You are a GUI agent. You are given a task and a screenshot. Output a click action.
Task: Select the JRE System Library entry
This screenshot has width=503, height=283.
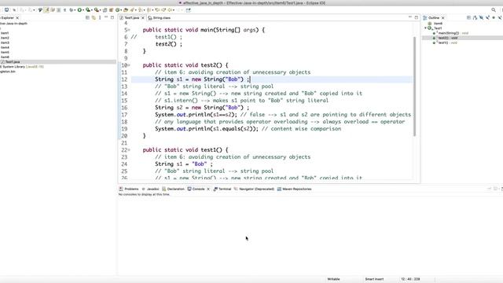pyautogui.click(x=22, y=67)
